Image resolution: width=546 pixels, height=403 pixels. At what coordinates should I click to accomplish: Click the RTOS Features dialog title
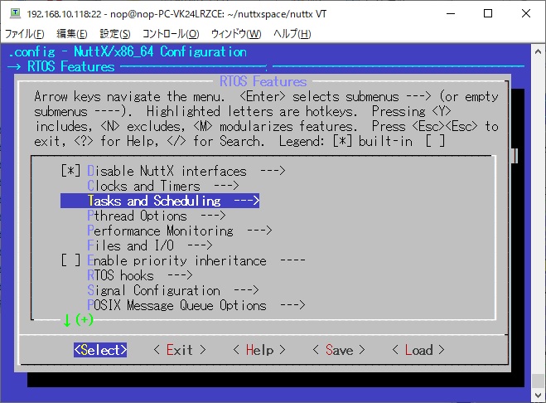263,81
